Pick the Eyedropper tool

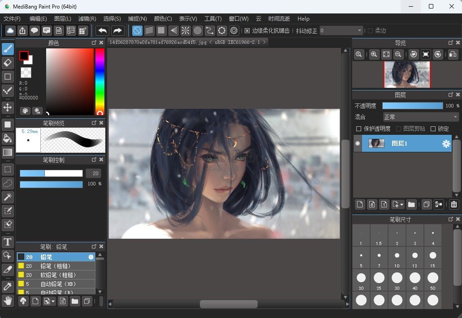(8, 286)
